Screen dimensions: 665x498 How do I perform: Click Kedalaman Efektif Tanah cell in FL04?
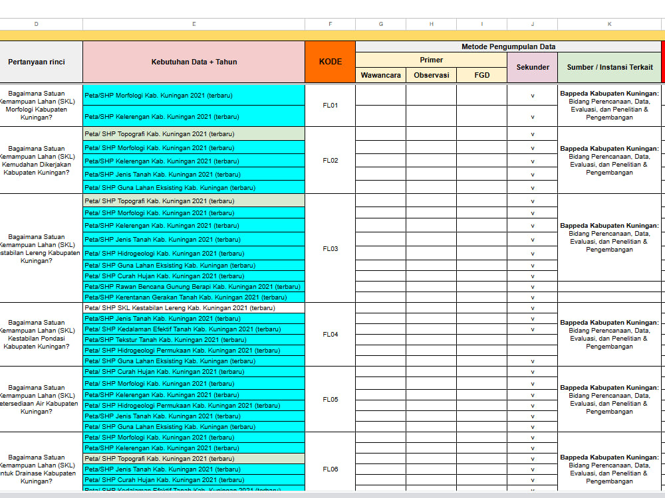coord(194,329)
